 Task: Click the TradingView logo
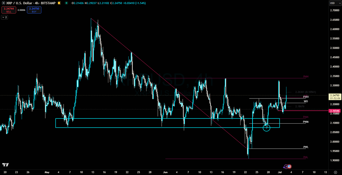point(5,165)
